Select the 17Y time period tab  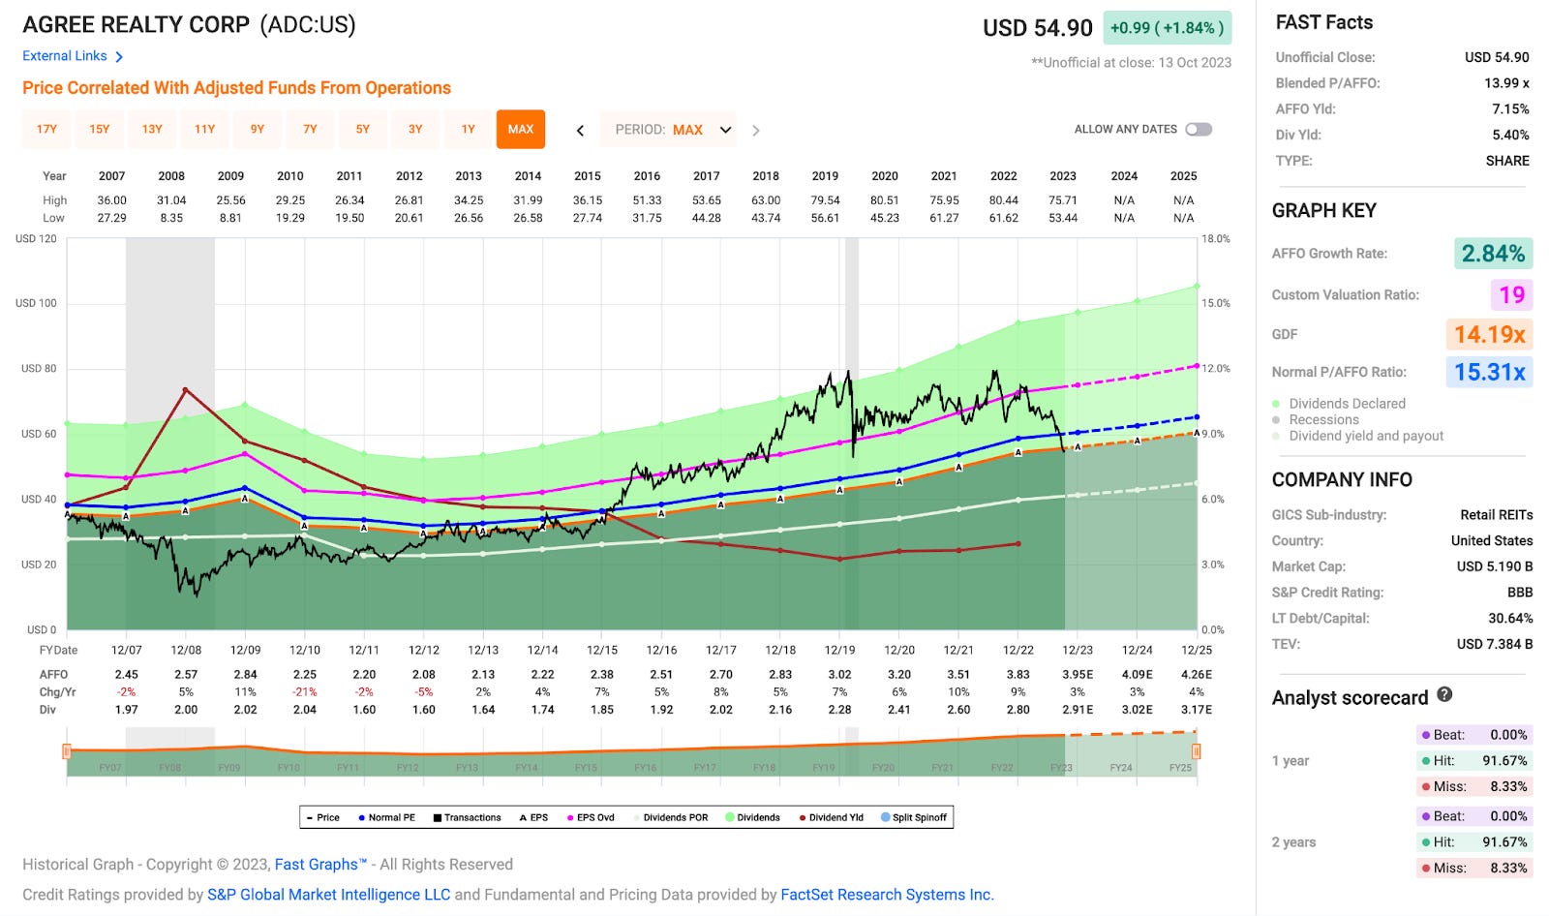pos(46,129)
